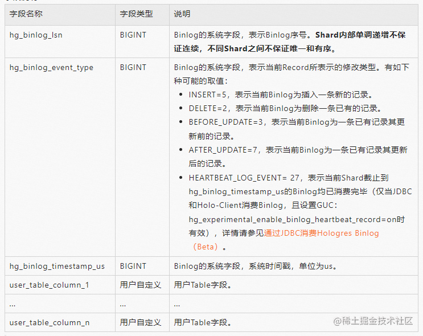Click BIGINT in the hg_binlog_timestamp_us row
The width and height of the screenshot is (423, 336).
(133, 266)
